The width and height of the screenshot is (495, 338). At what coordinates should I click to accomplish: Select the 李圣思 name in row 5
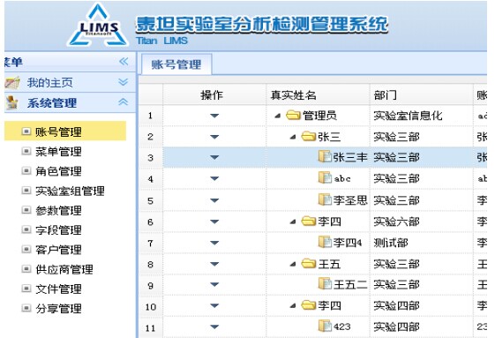(350, 200)
